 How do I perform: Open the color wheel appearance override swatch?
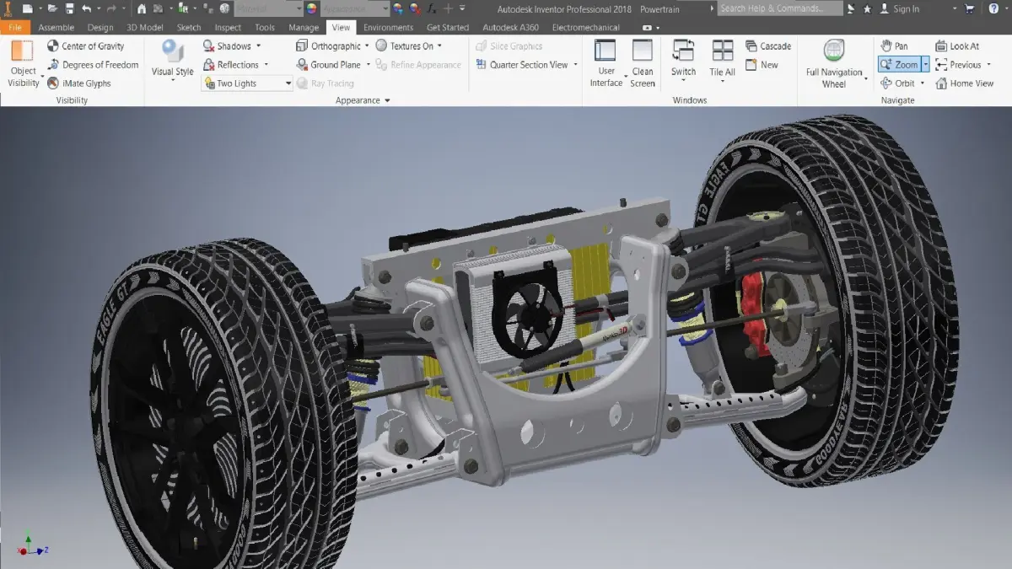[x=311, y=8]
